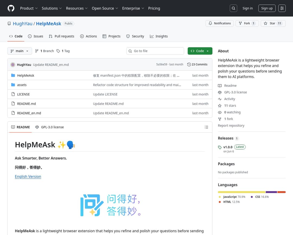Click the Releases heading link
This screenshot has width=293, height=235.
(x=225, y=138)
